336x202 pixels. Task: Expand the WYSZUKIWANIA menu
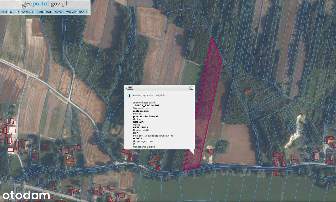77,12
